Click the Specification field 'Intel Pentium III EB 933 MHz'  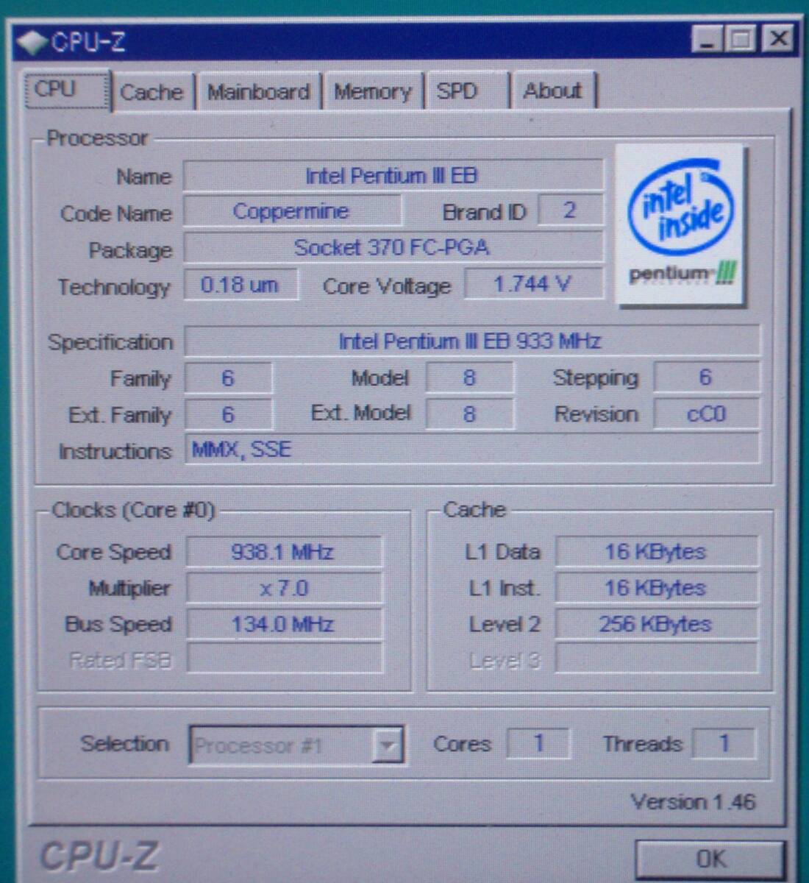(x=471, y=341)
